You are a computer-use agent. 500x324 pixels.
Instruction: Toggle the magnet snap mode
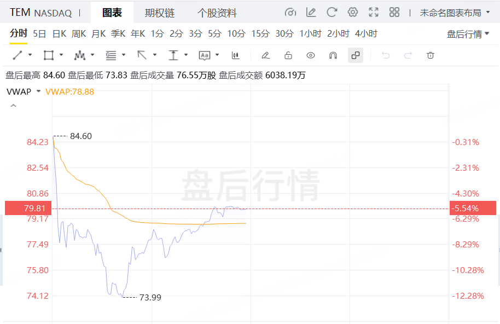point(333,55)
